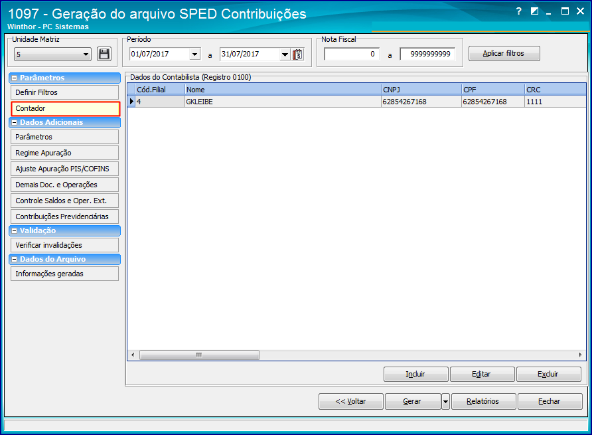592x435 pixels.
Task: Open Ajuste Apuração PIS/COFINS
Action: pos(64,169)
